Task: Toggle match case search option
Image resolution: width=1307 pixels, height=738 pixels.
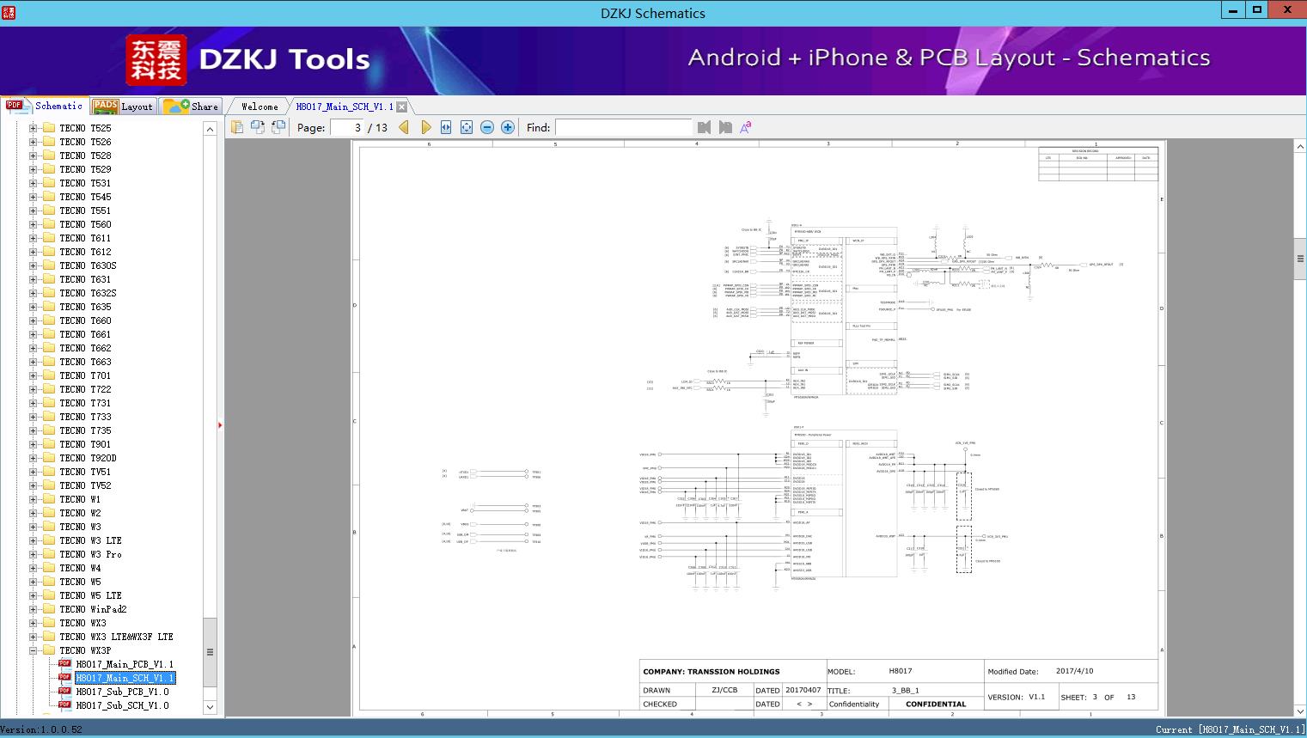Action: [x=746, y=127]
